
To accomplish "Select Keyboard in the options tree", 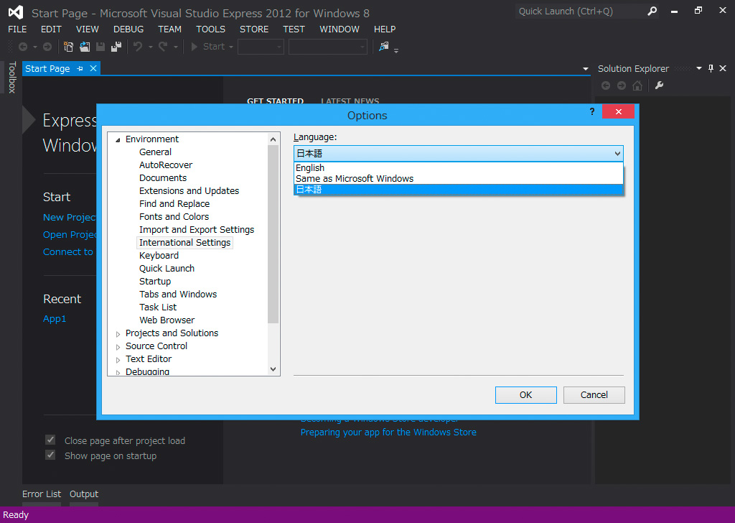I will pyautogui.click(x=159, y=256).
